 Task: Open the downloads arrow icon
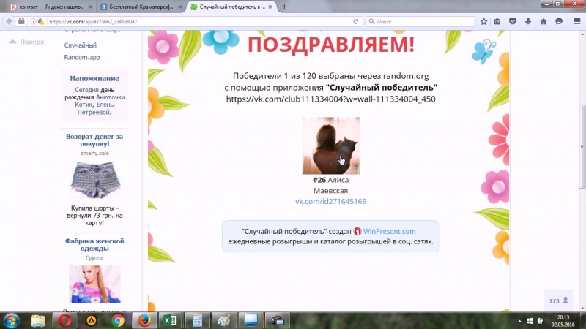[528, 22]
